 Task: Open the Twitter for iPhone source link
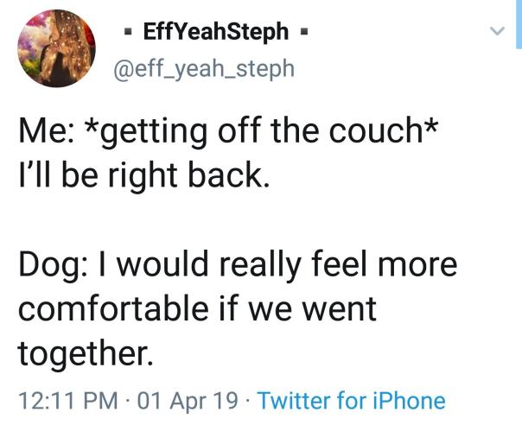[x=352, y=401]
